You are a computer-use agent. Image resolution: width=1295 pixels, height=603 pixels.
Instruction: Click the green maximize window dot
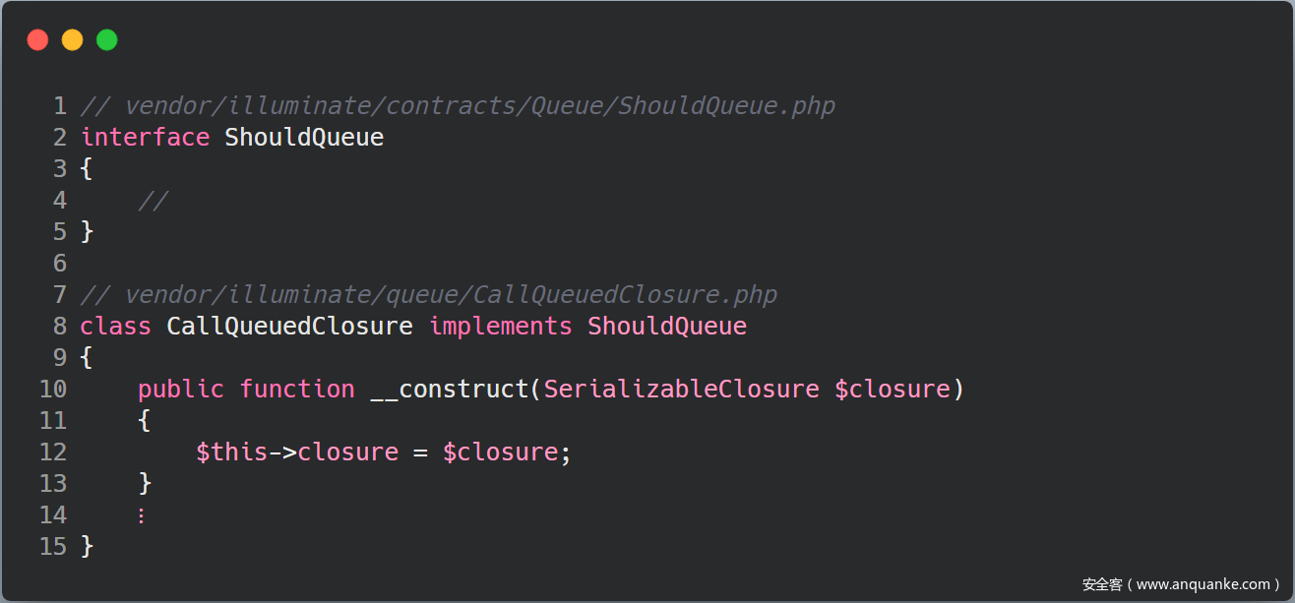coord(106,40)
